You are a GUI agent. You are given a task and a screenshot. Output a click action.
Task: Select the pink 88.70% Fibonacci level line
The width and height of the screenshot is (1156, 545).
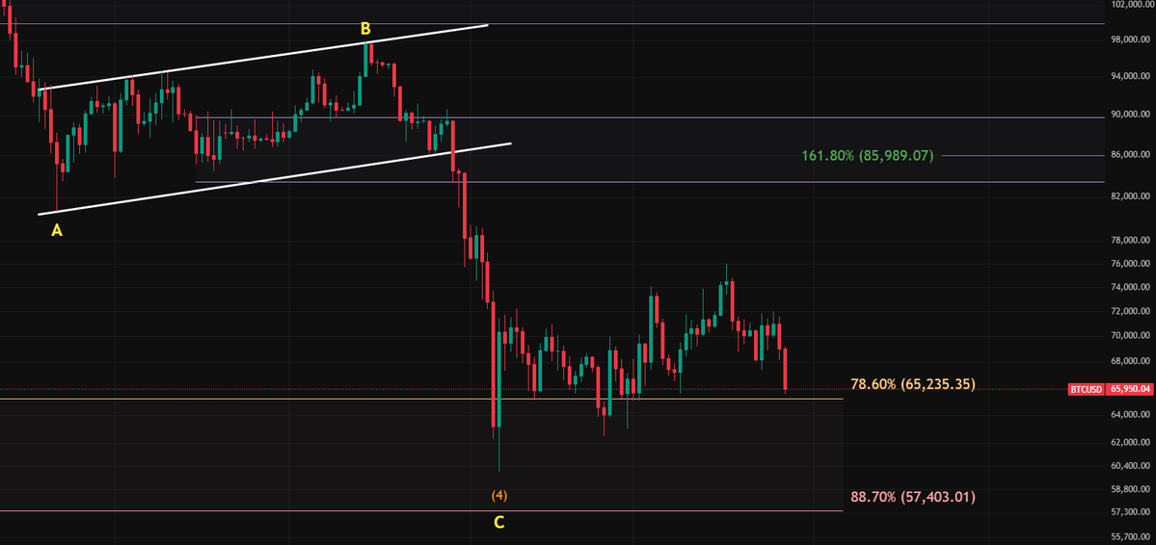421,510
